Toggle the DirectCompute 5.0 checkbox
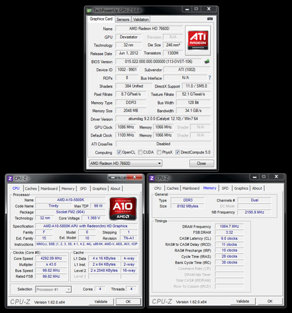Viewport: 292px width, 313px height. 178,152
